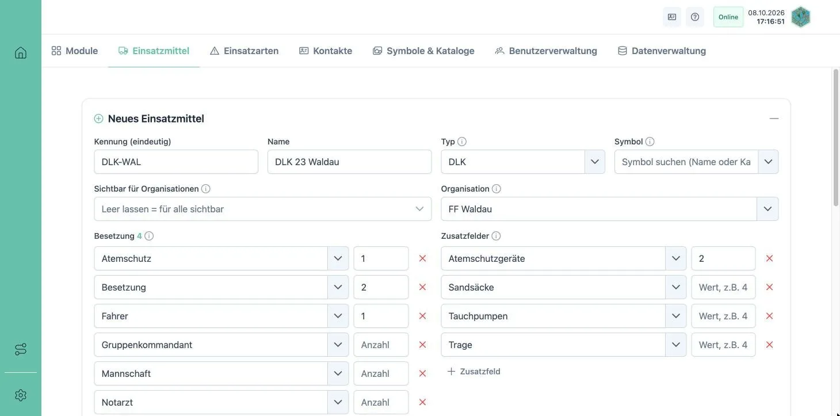Show info icon beside Zusatzfelder label

(496, 236)
